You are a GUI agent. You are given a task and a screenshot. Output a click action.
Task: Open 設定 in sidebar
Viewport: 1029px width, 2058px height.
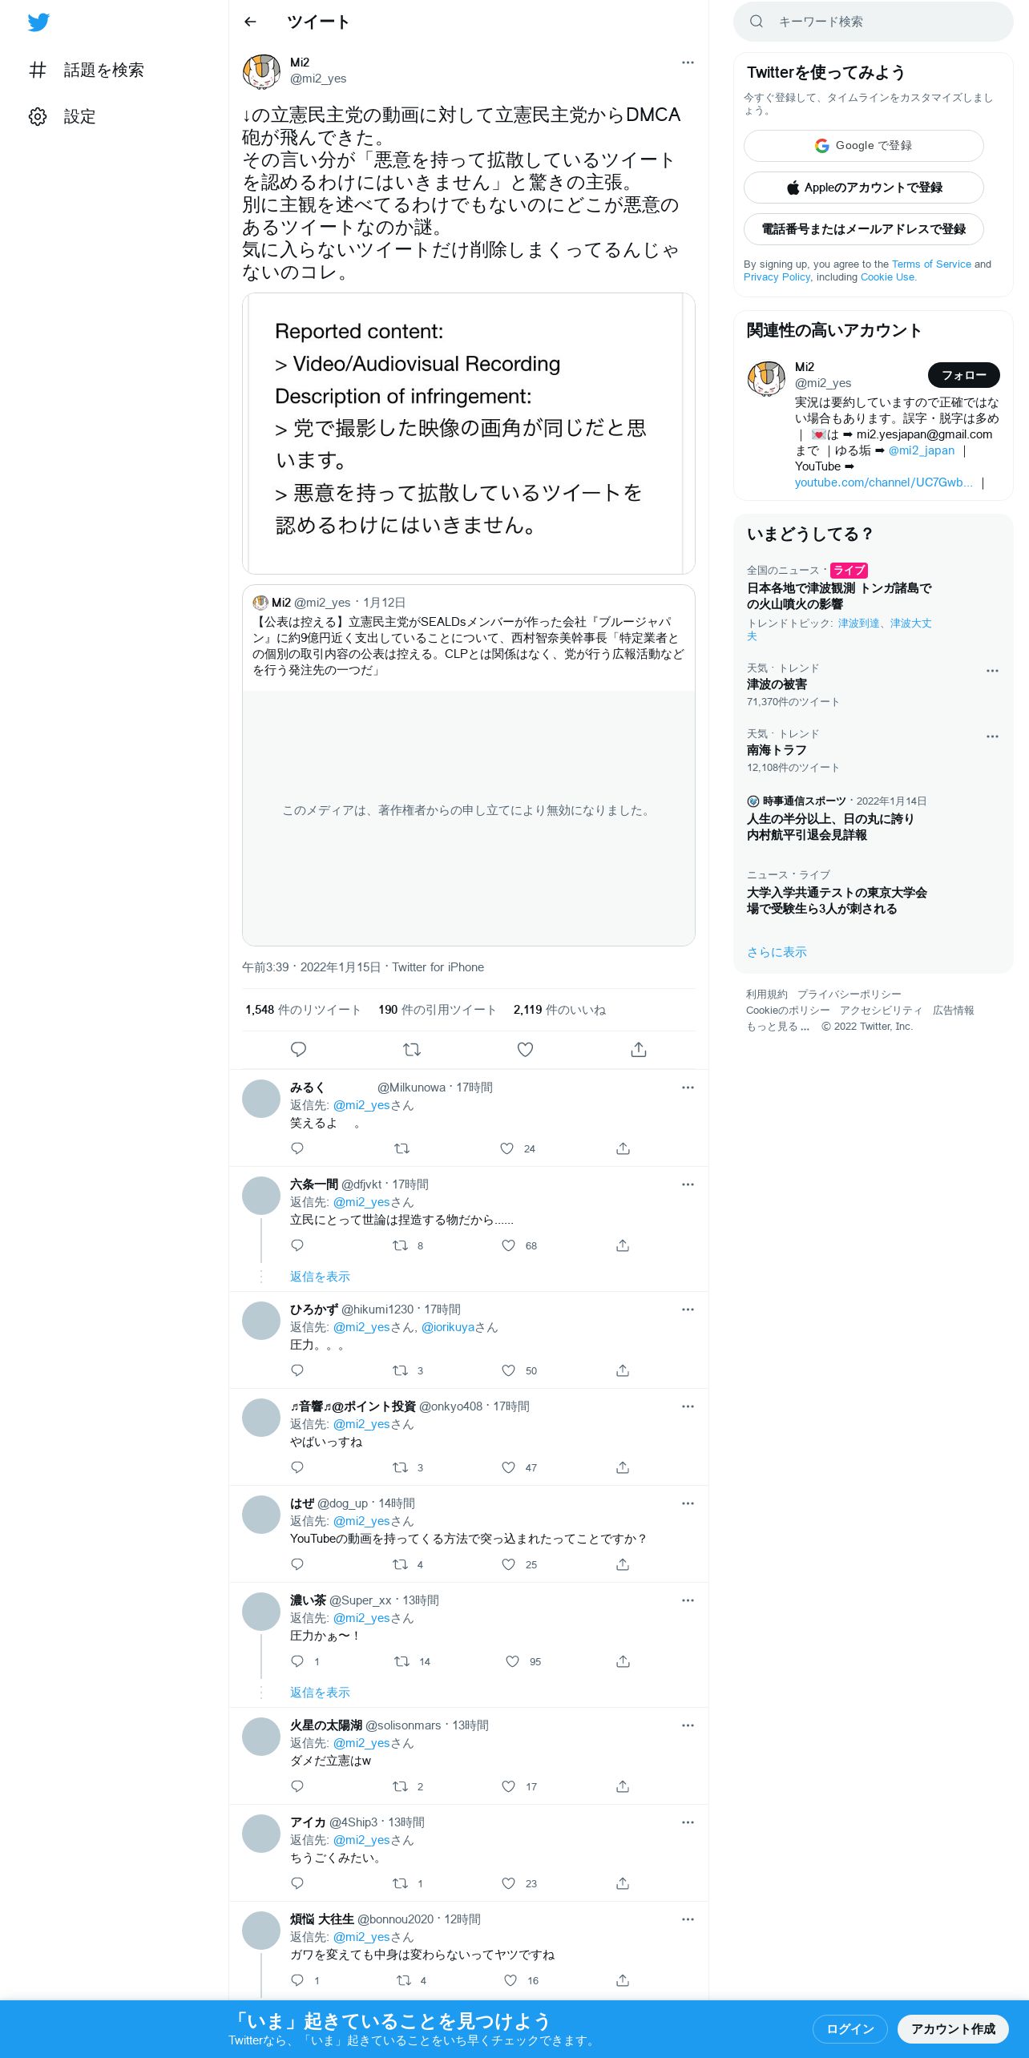pos(63,116)
